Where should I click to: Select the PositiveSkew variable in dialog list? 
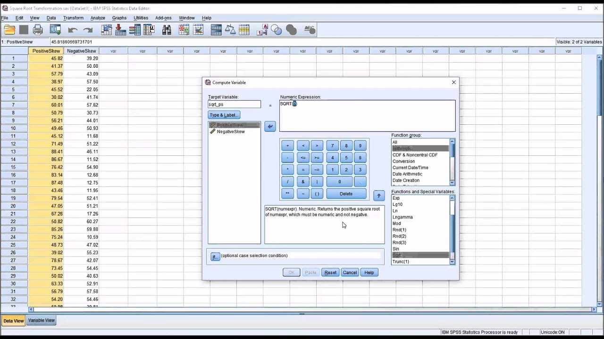click(235, 125)
